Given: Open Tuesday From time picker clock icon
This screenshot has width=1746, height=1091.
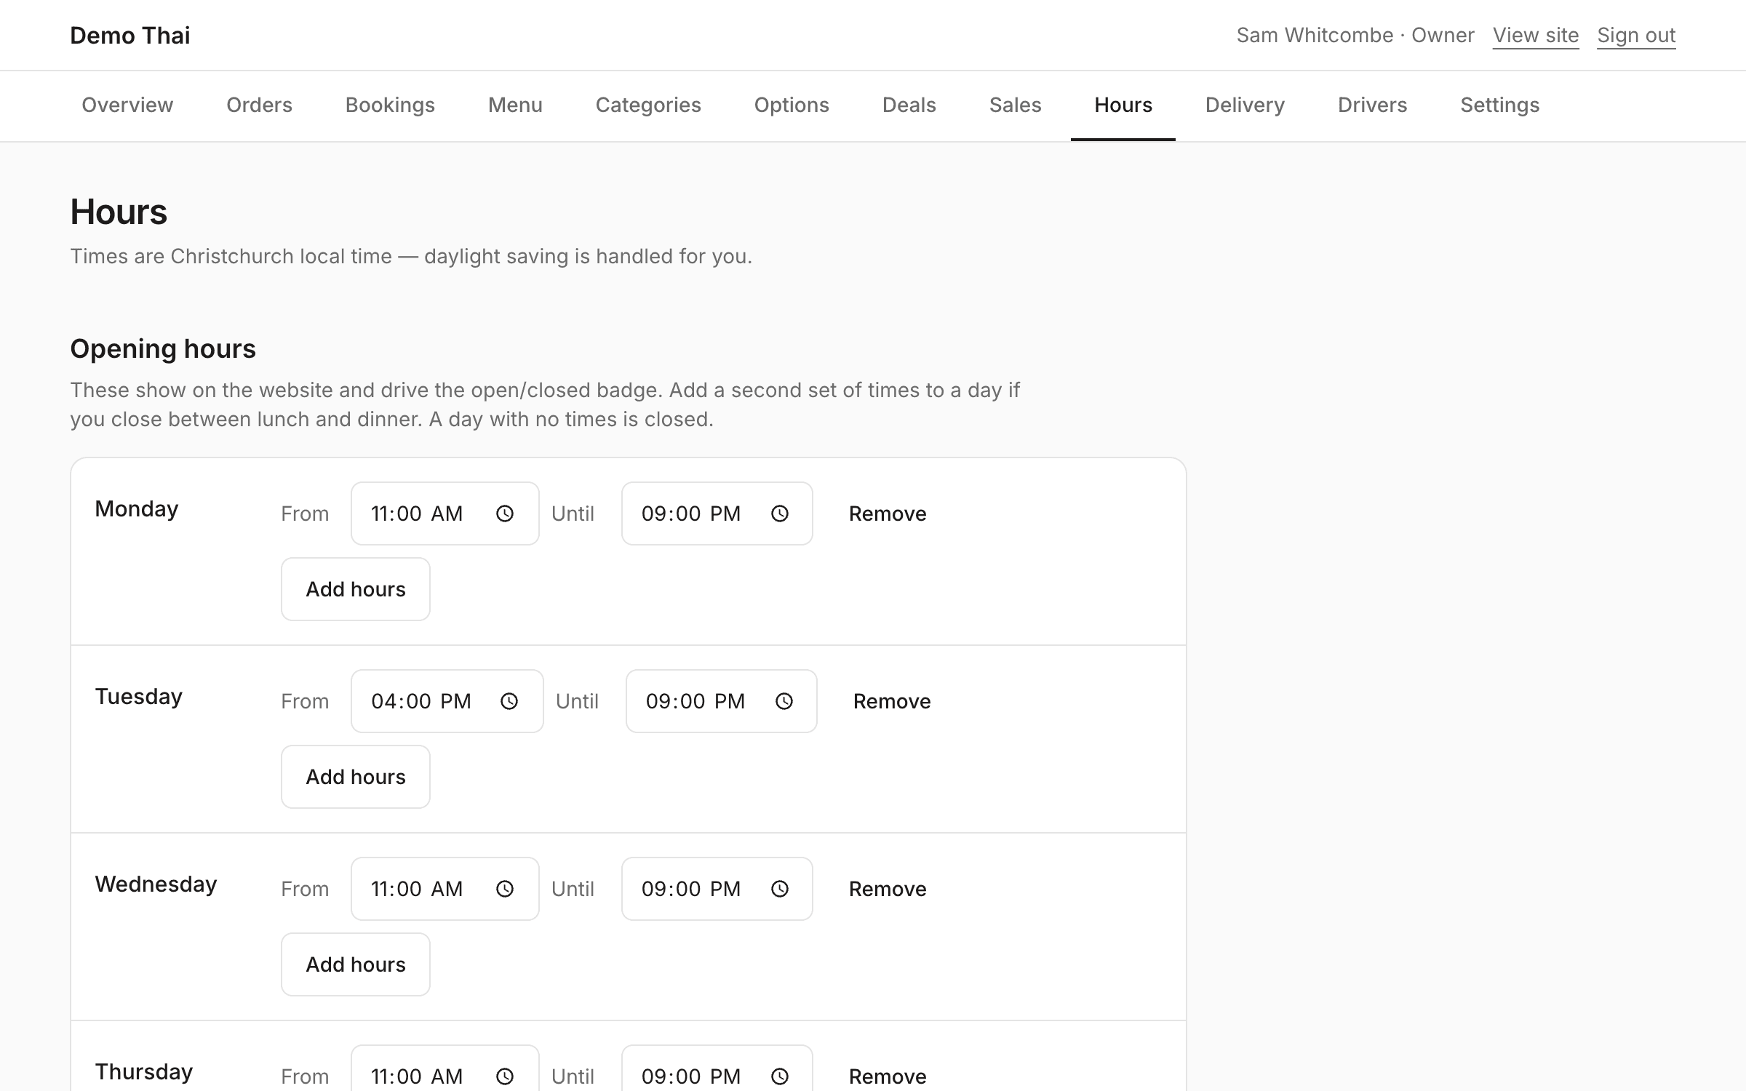Looking at the screenshot, I should point(509,701).
